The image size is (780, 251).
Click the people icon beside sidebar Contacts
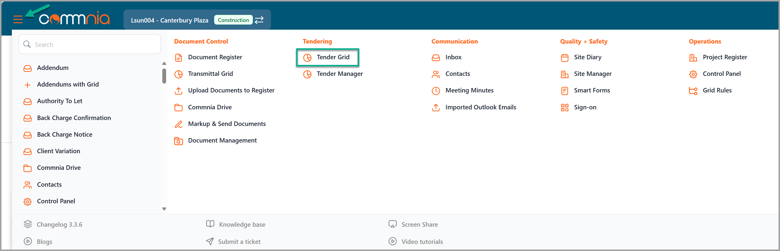pos(28,185)
